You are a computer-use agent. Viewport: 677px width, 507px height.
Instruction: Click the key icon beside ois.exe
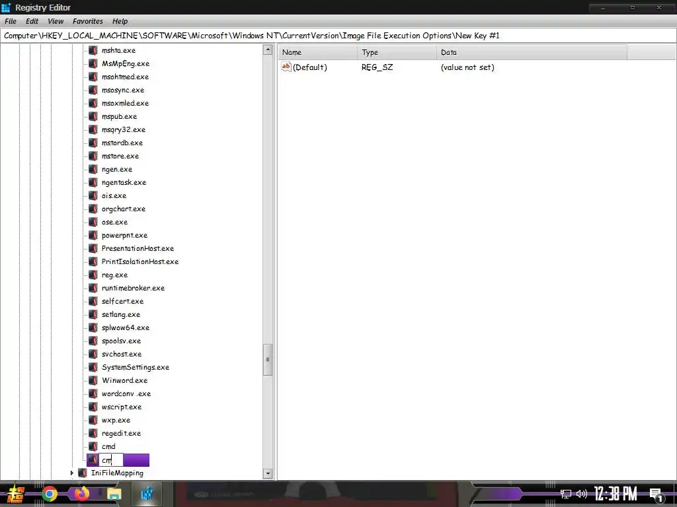pyautogui.click(x=93, y=195)
